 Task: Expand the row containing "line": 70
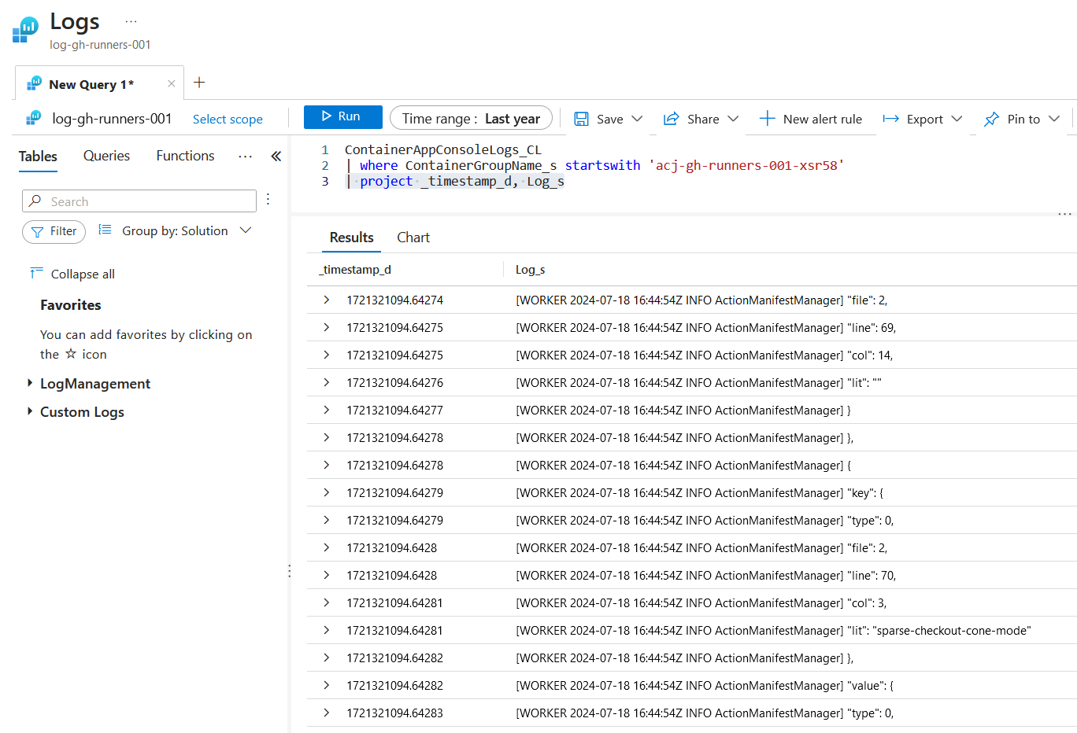pyautogui.click(x=326, y=575)
